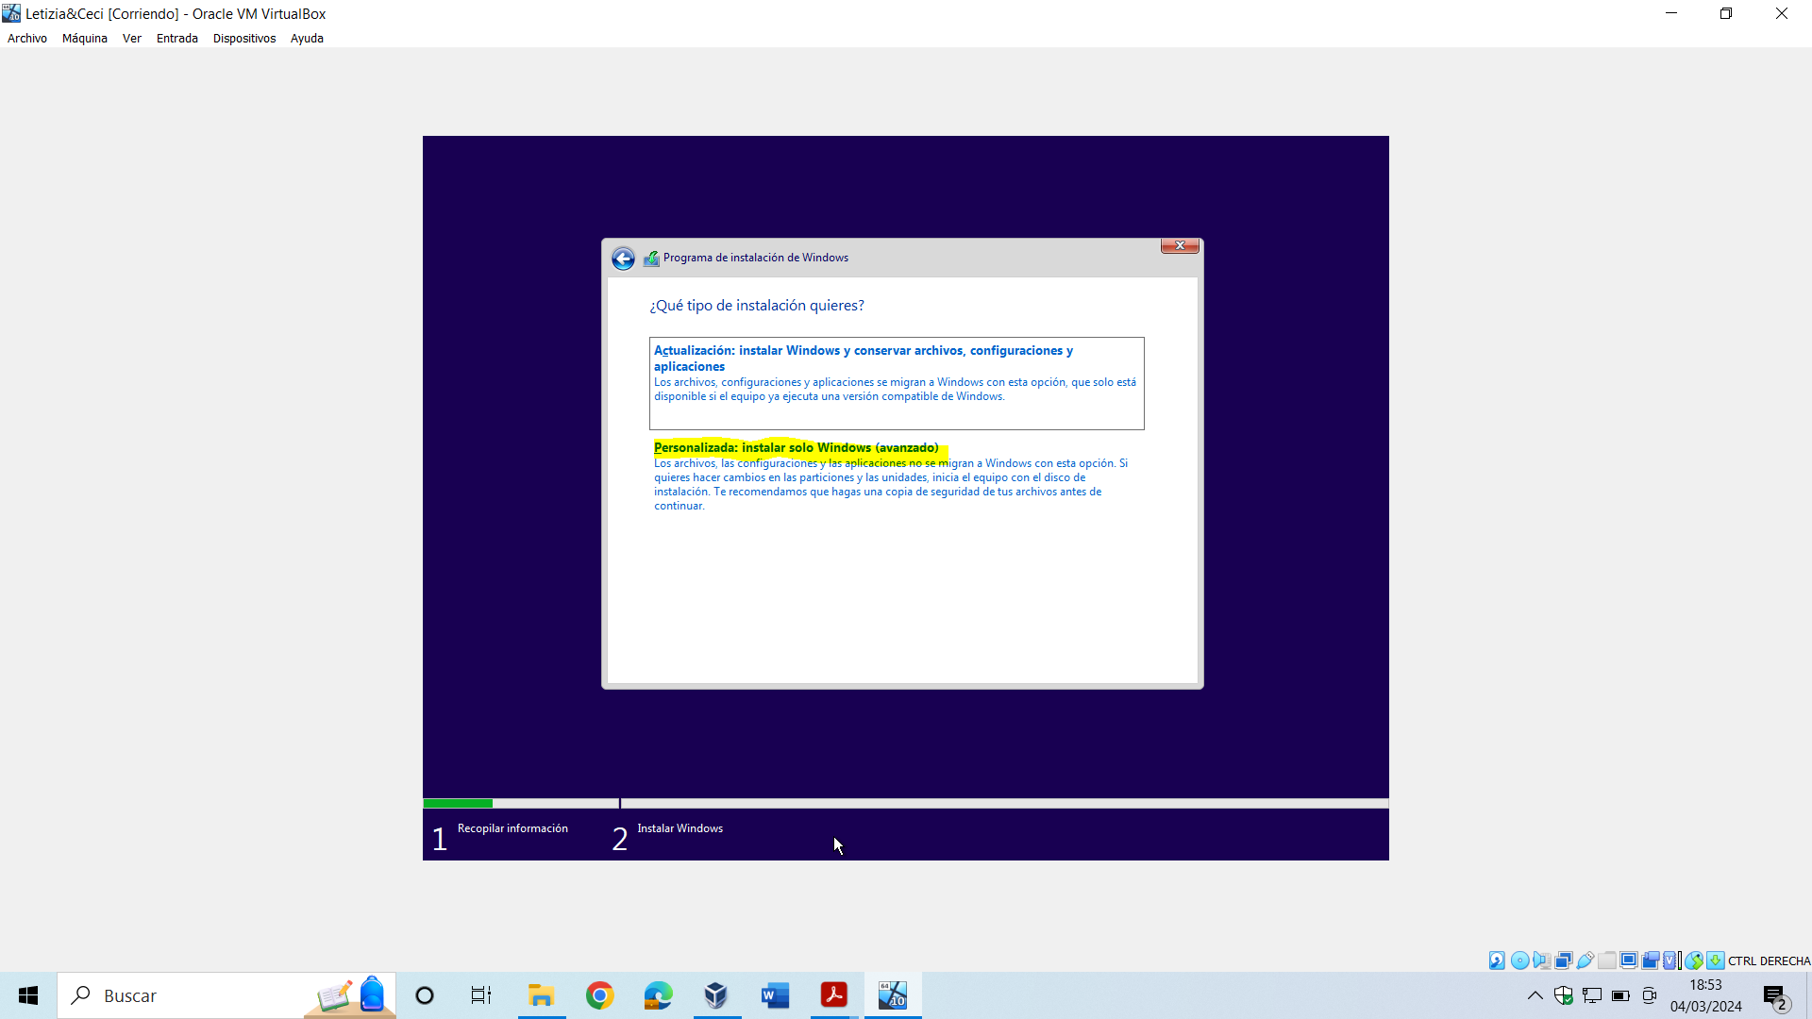Open the Dispositivos menu
This screenshot has height=1019, width=1812.
(243, 39)
